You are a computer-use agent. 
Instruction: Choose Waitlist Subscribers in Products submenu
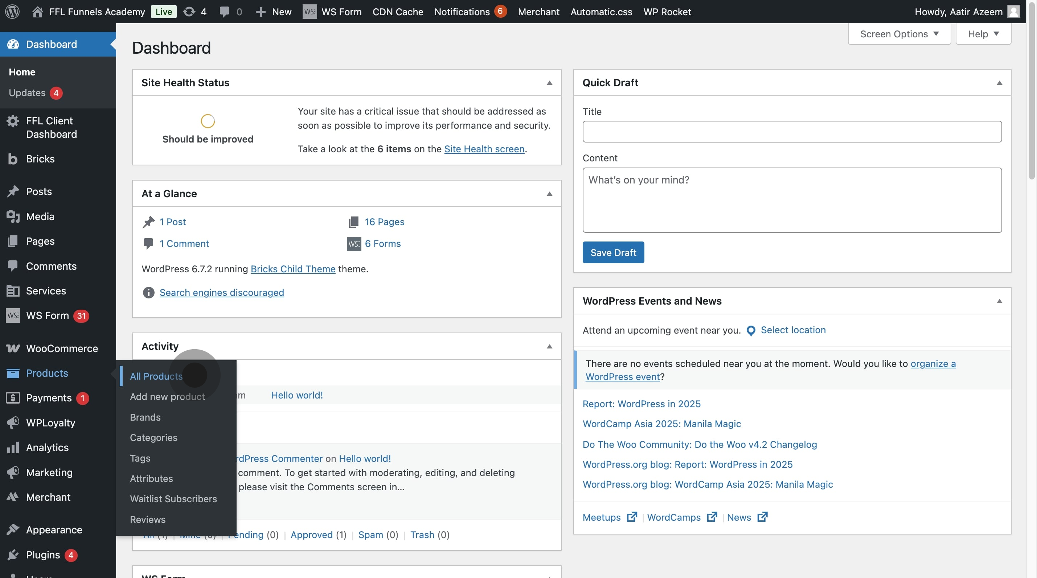pos(173,499)
